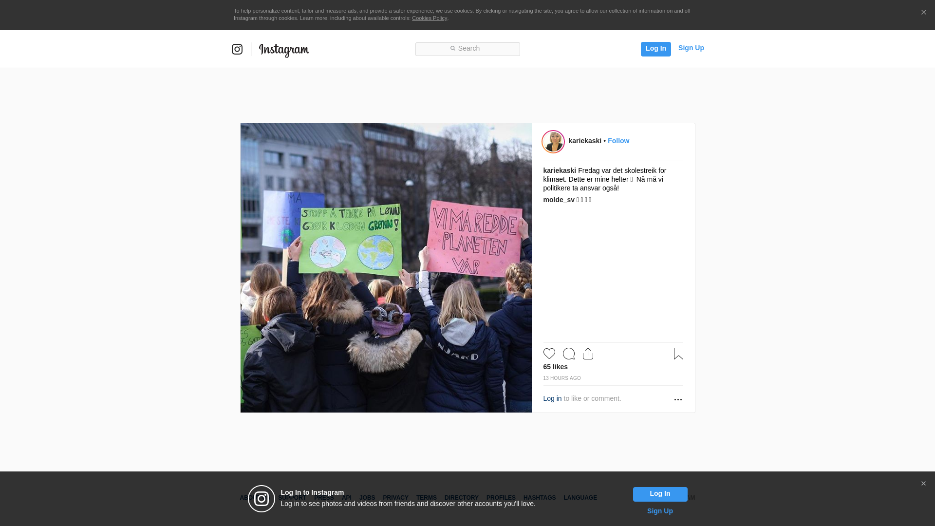Open the HASHTAGS footer link
The height and width of the screenshot is (526, 935).
[540, 498]
